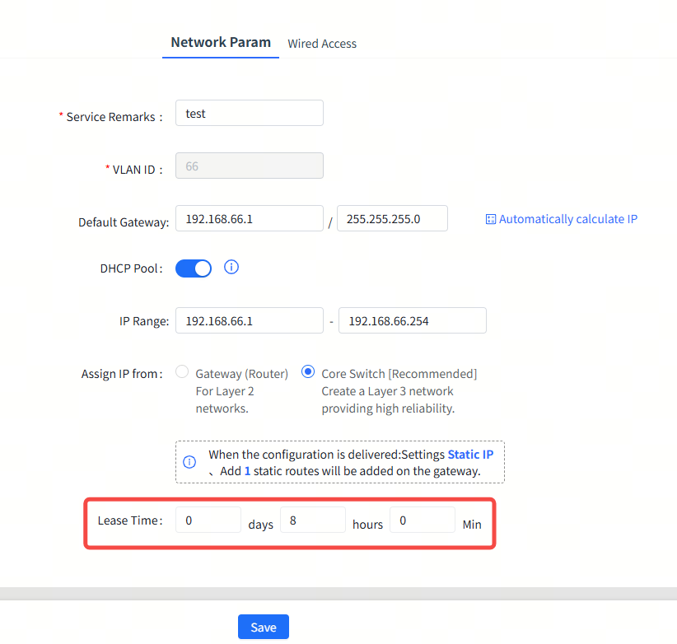
Task: Select the Gateway (Router) radio option
Action: tap(182, 372)
